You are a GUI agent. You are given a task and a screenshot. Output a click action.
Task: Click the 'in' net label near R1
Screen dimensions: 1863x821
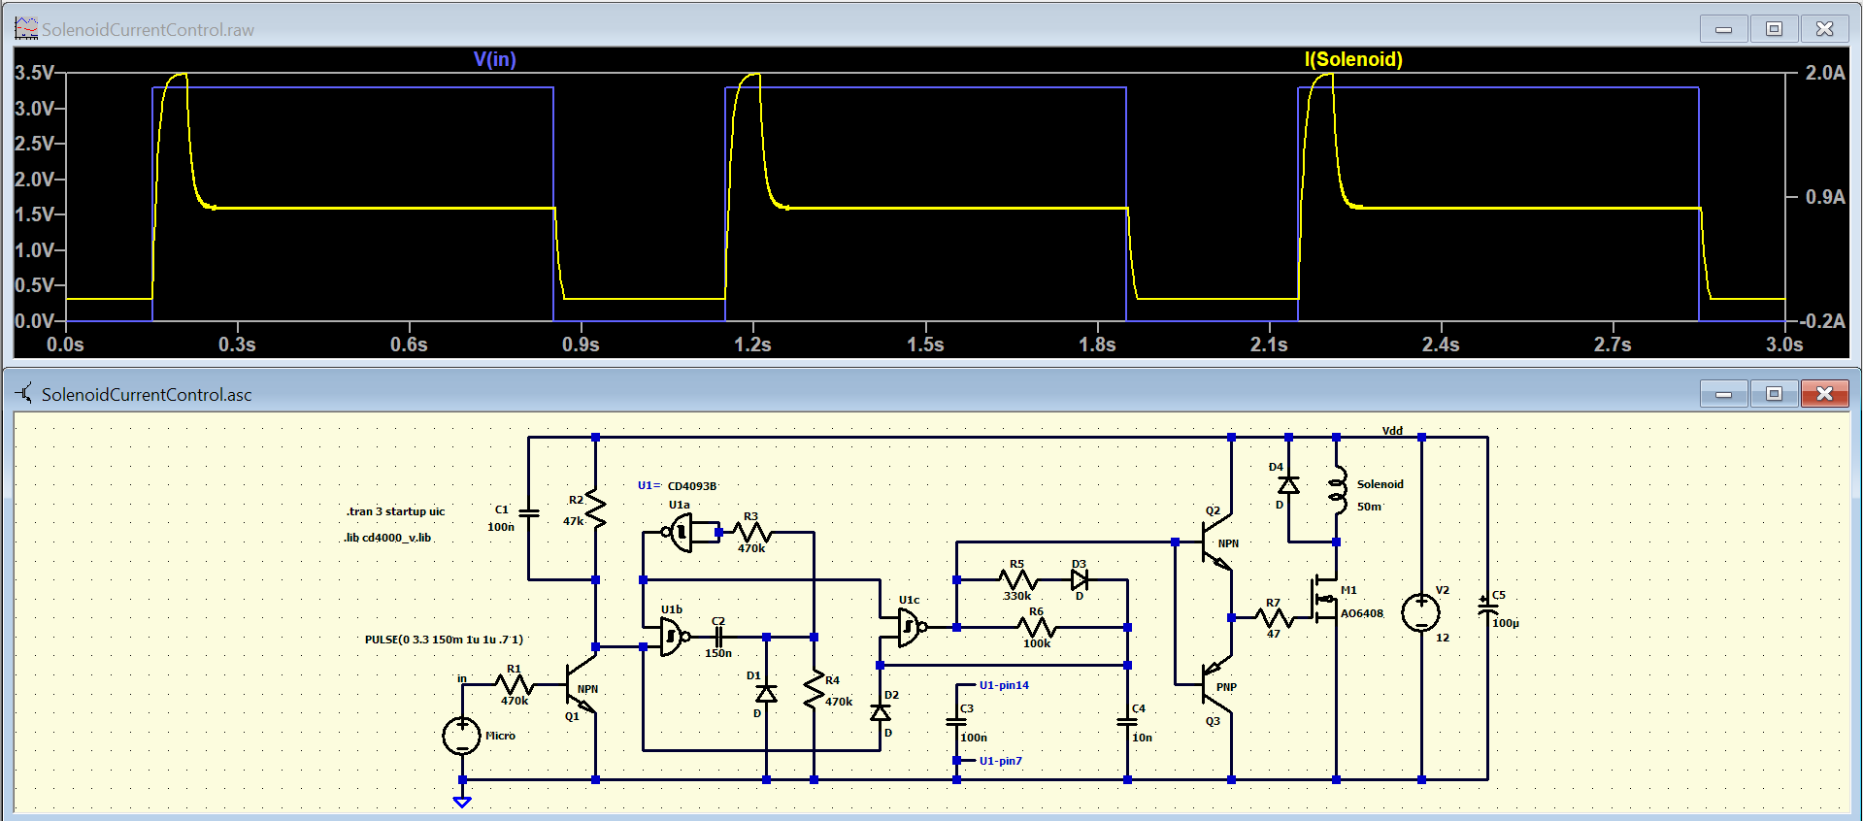462,678
